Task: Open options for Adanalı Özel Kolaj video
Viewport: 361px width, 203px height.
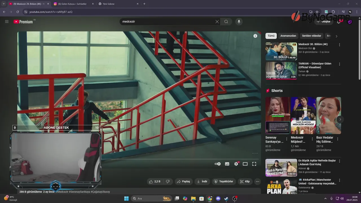Action: pyautogui.click(x=340, y=161)
